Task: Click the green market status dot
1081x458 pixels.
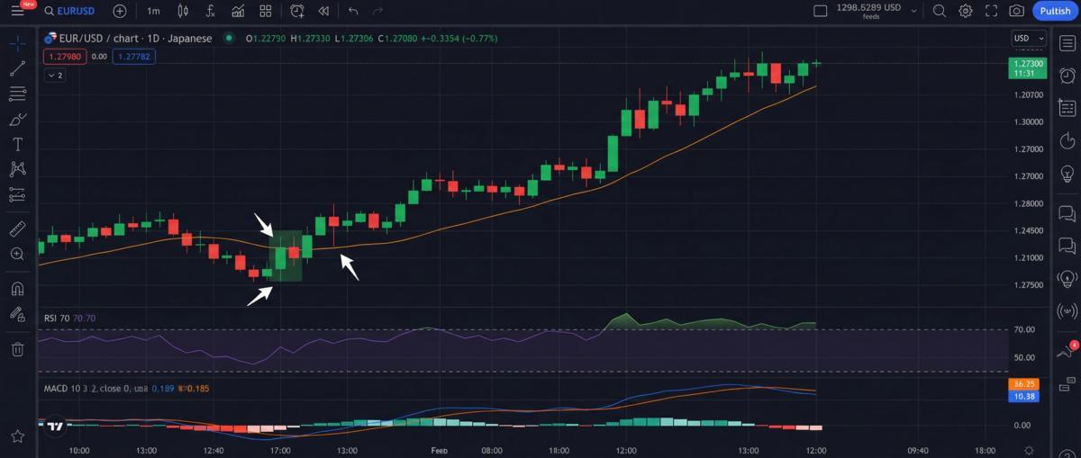Action: point(229,39)
